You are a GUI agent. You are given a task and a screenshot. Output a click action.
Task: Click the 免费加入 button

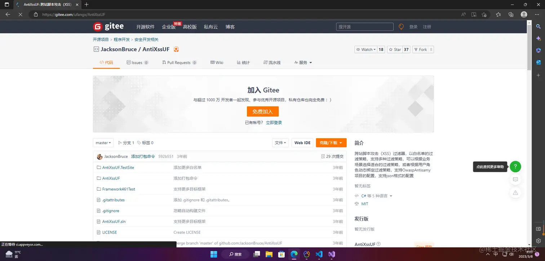coord(263,111)
